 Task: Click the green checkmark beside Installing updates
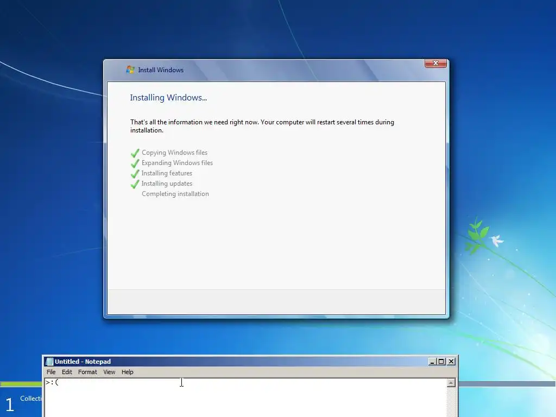tap(135, 184)
